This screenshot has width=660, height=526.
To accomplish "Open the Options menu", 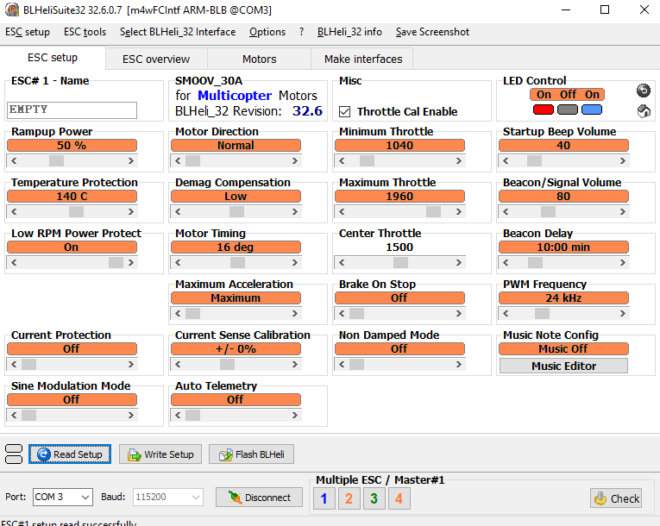I will (x=267, y=32).
